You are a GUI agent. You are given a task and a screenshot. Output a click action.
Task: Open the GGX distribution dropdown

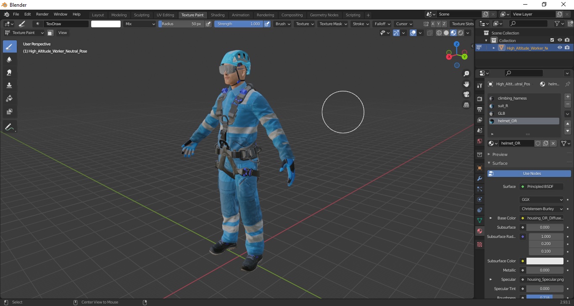[541, 200]
